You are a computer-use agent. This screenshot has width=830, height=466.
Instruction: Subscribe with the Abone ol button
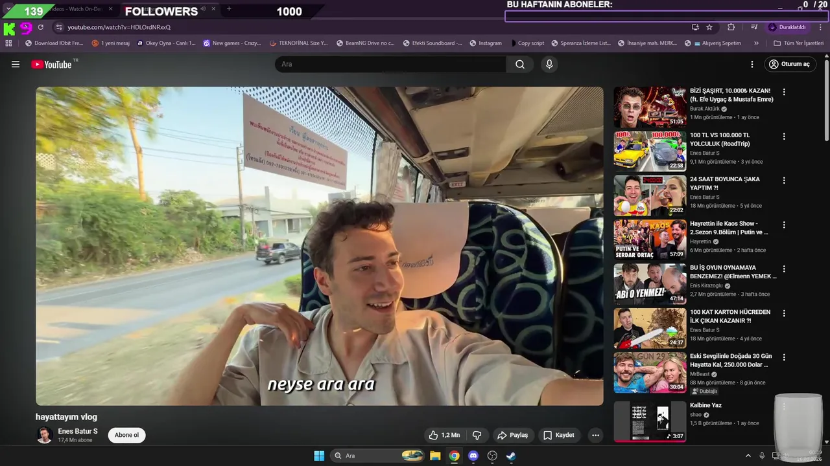tap(126, 435)
